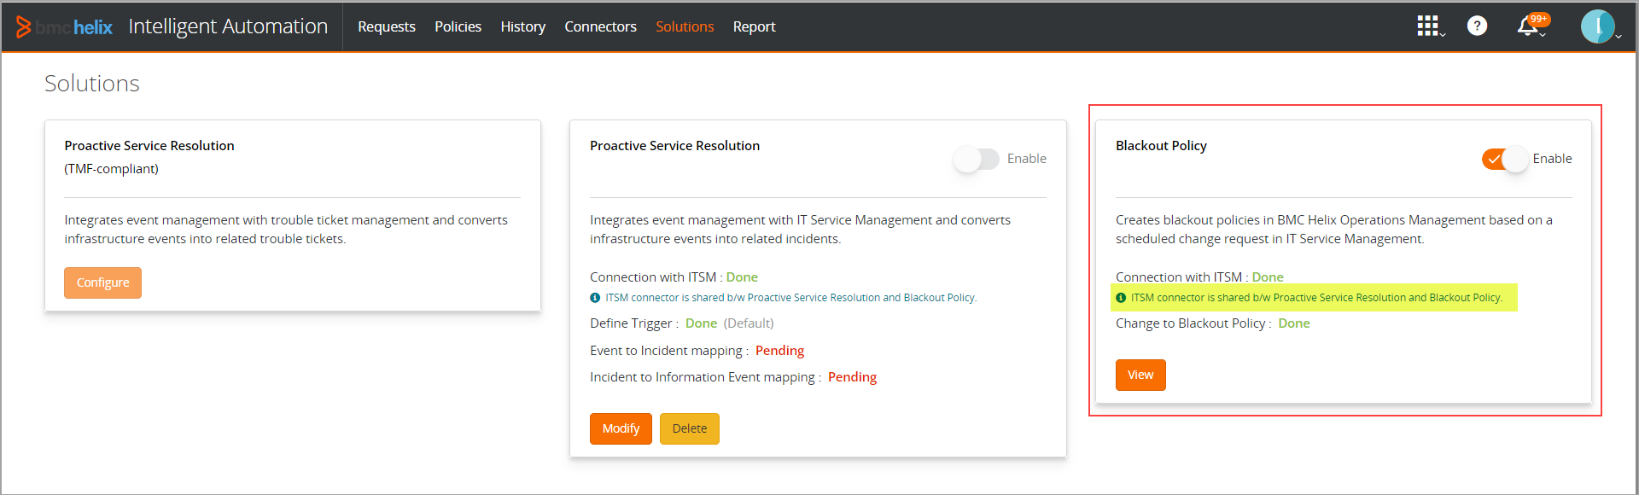
Task: Go to the Requests menu
Action: click(387, 26)
